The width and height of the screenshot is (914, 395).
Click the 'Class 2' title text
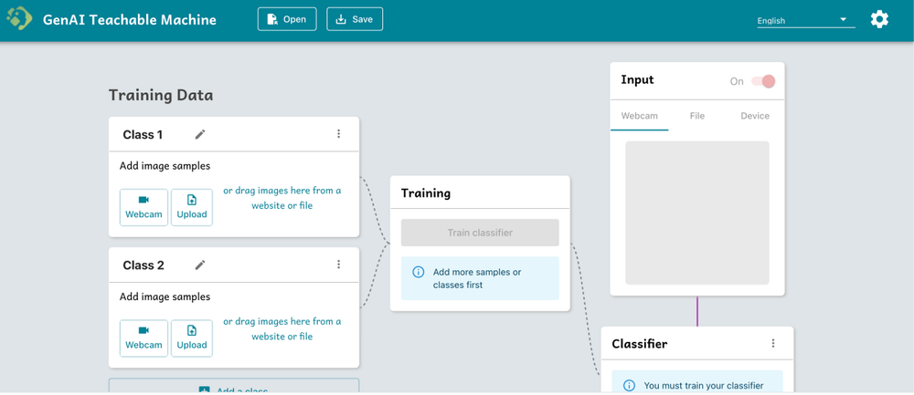(143, 265)
